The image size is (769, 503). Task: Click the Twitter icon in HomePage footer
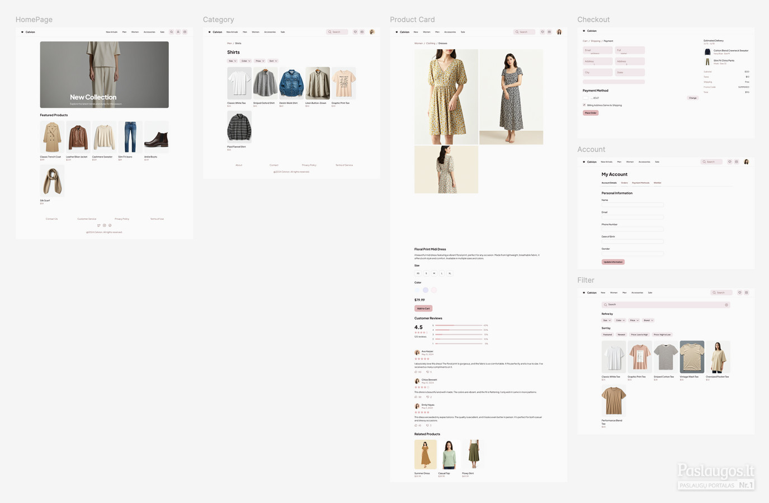coord(99,225)
